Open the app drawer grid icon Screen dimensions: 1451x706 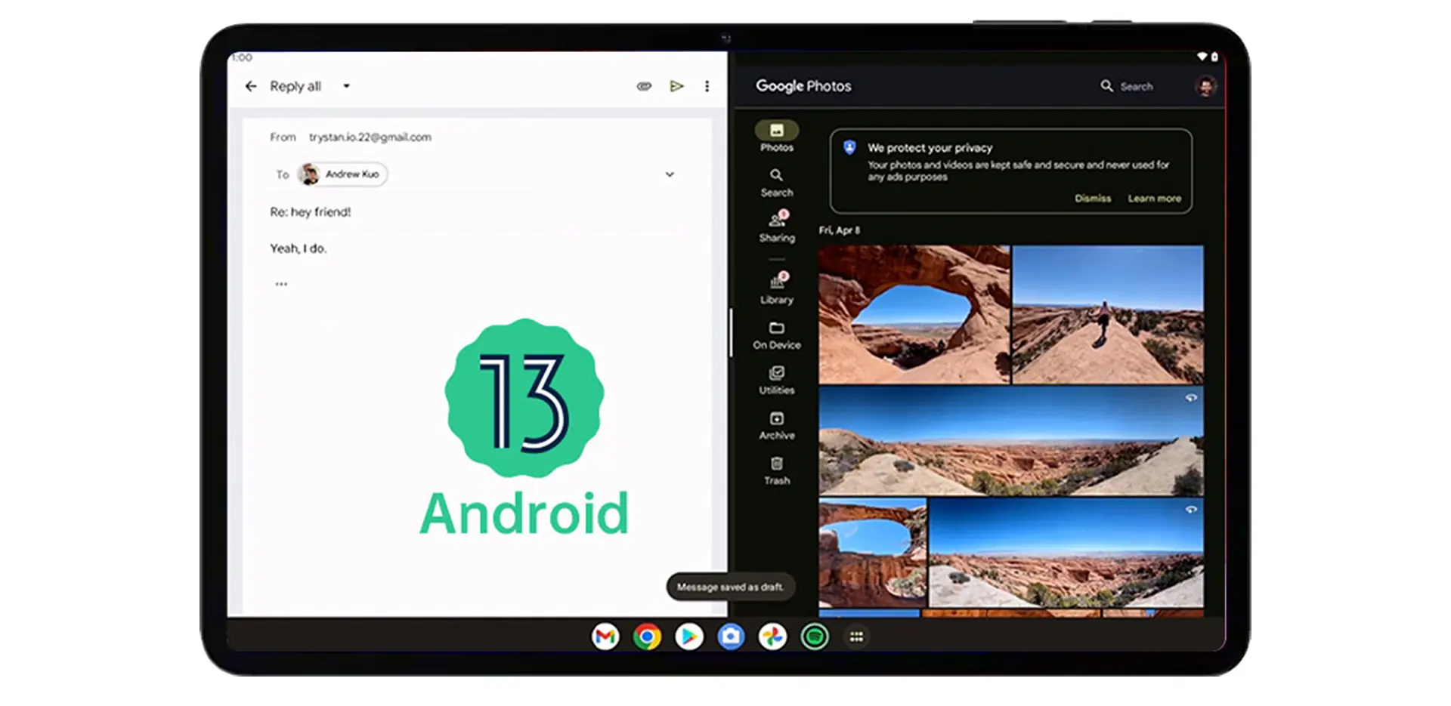click(x=856, y=637)
